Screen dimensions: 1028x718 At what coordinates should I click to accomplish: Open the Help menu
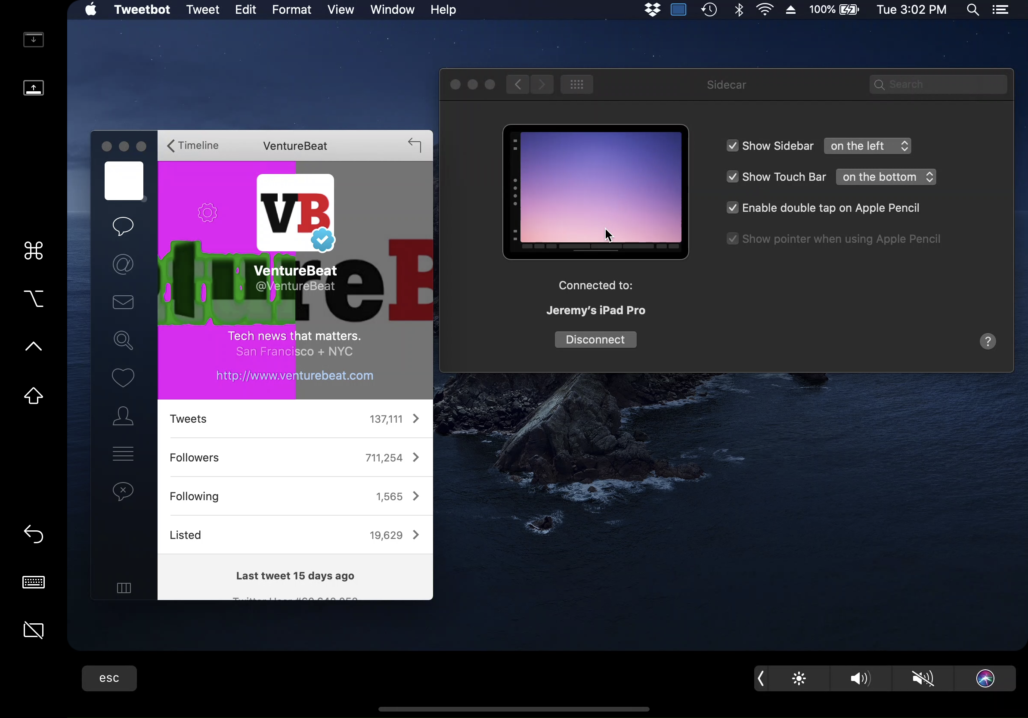coord(443,9)
